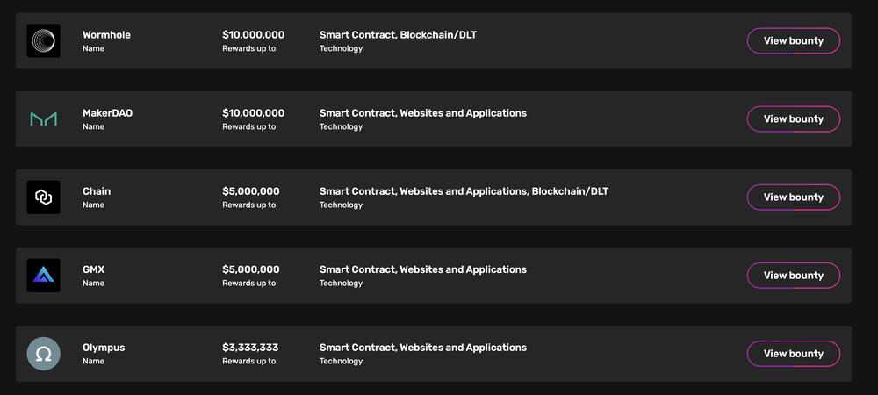Select the Wormhole project name
This screenshot has height=395, width=878.
(x=106, y=35)
